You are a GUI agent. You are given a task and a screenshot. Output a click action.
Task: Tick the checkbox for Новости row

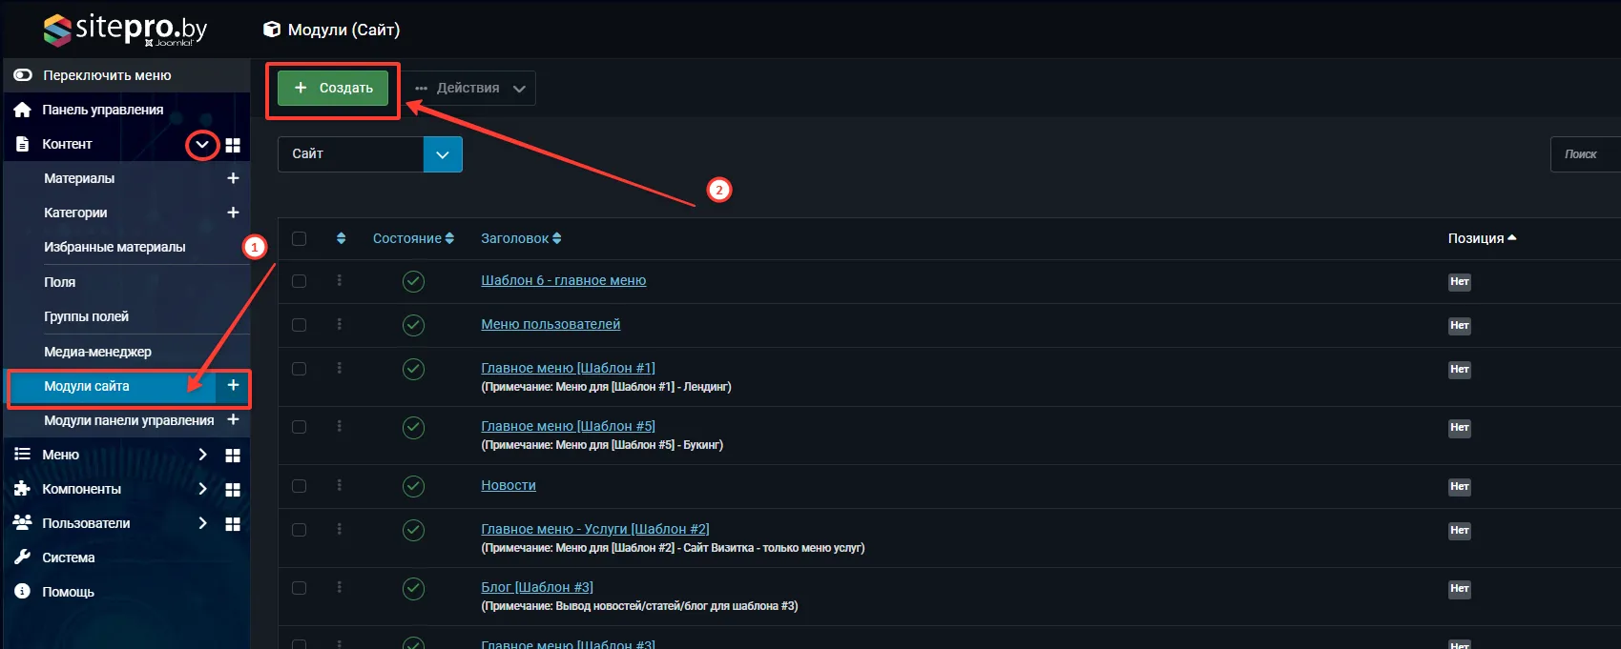coord(300,486)
